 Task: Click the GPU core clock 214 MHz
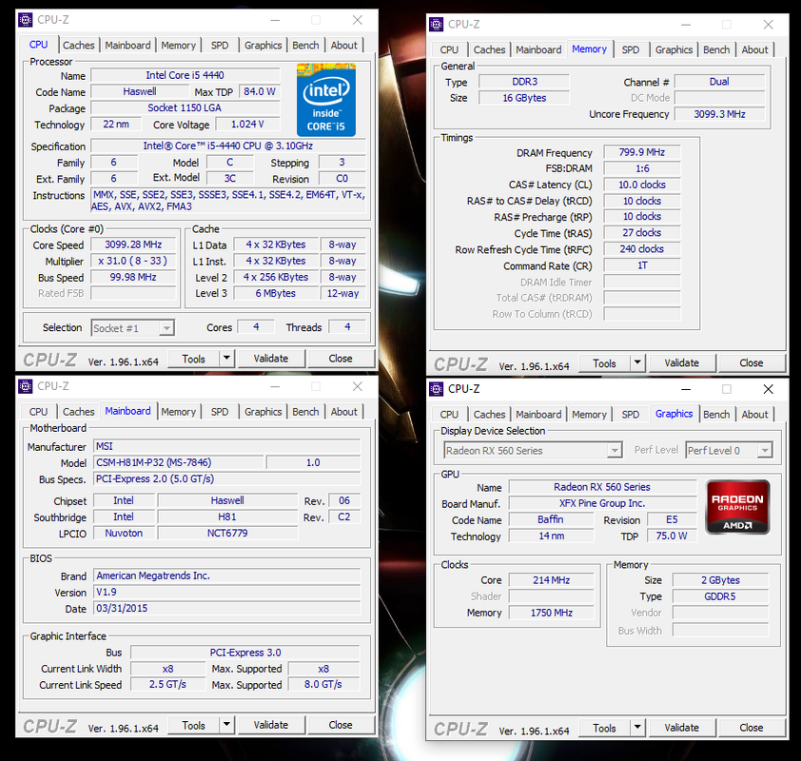(x=551, y=580)
